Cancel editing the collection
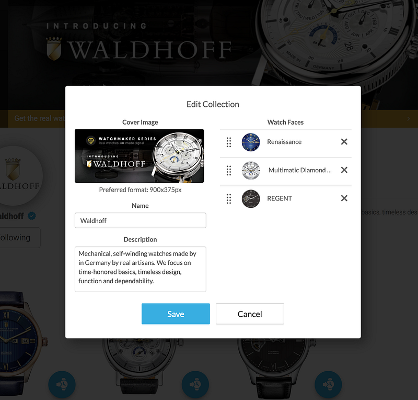The height and width of the screenshot is (400, 418). tap(250, 314)
